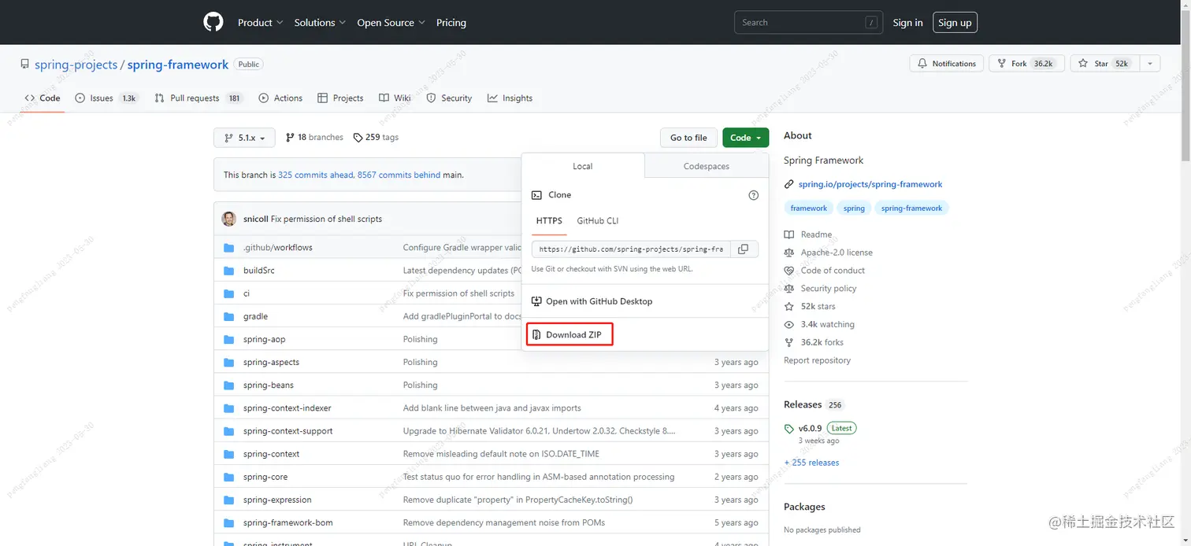The width and height of the screenshot is (1191, 546).
Task: Open the star lists dropdown arrow
Action: coord(1150,64)
